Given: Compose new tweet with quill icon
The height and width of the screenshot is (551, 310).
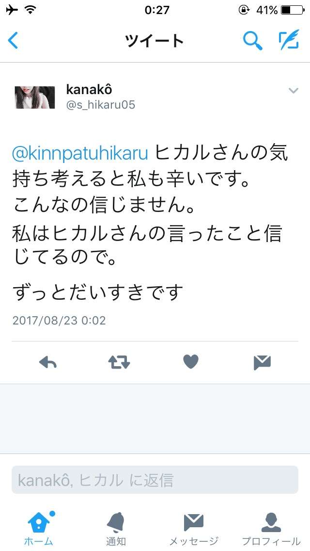Looking at the screenshot, I should [289, 39].
